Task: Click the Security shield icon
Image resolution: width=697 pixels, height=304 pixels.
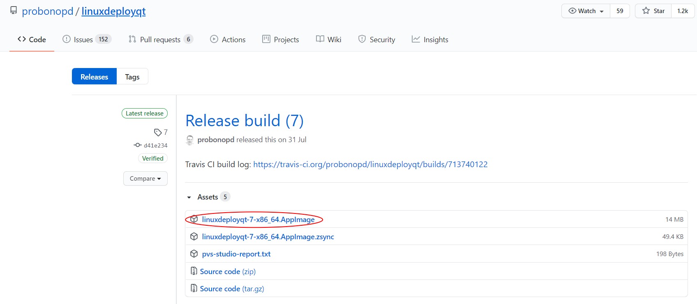Action: (x=362, y=39)
